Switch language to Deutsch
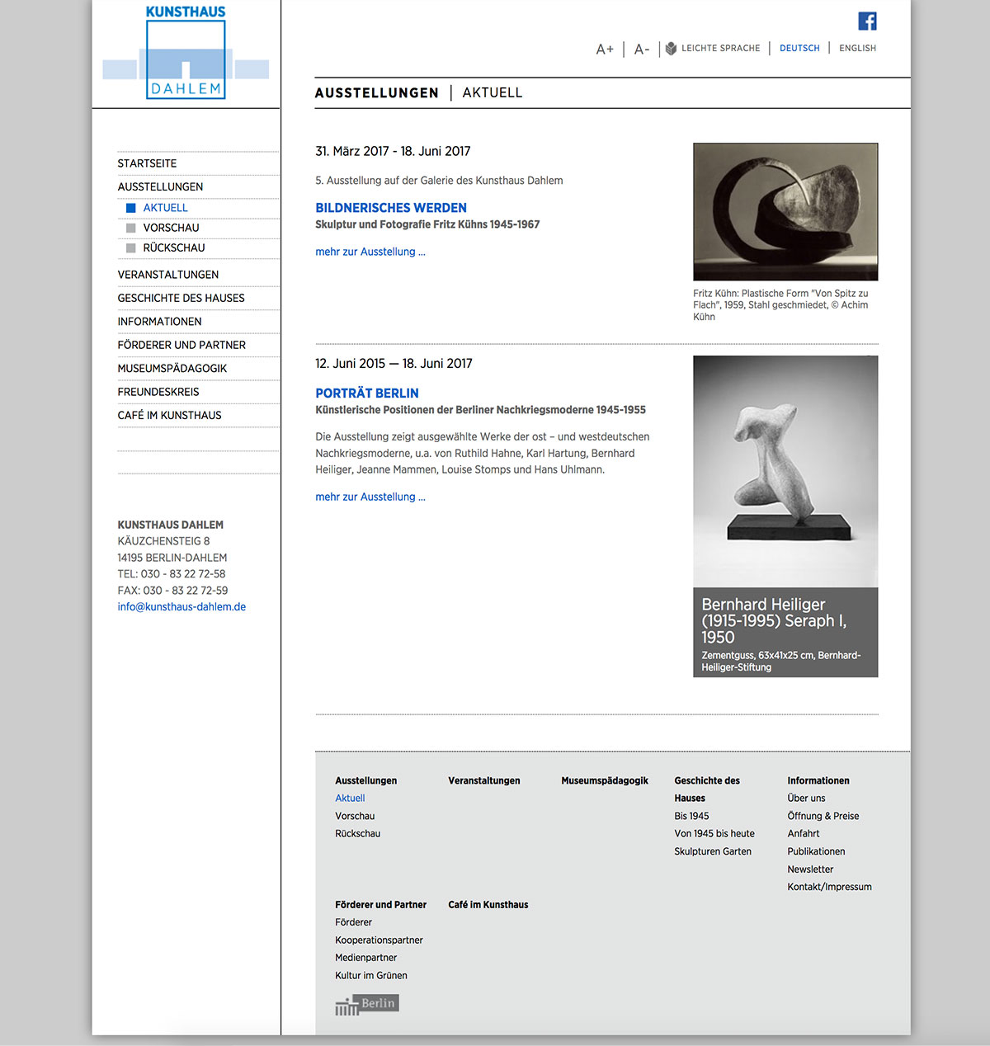 [x=799, y=49]
